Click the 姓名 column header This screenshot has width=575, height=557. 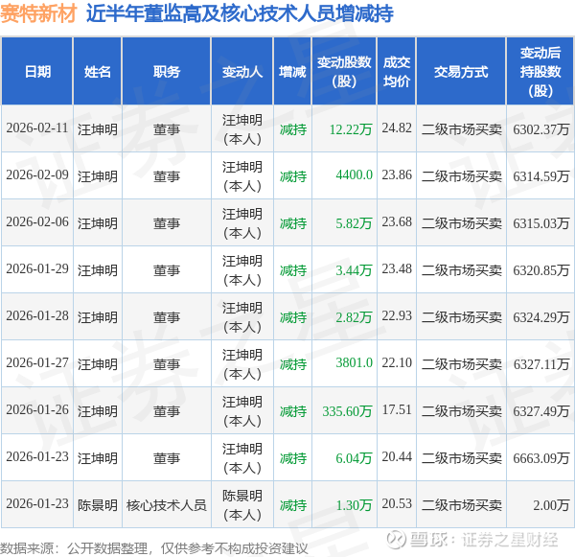coord(97,71)
